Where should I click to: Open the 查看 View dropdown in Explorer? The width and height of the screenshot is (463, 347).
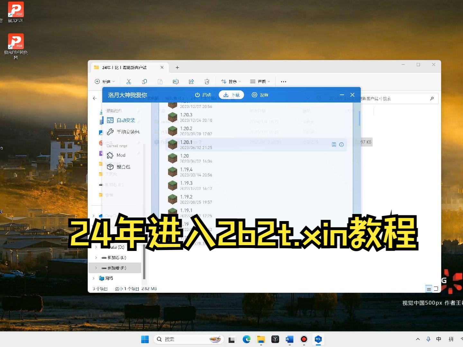pyautogui.click(x=260, y=82)
